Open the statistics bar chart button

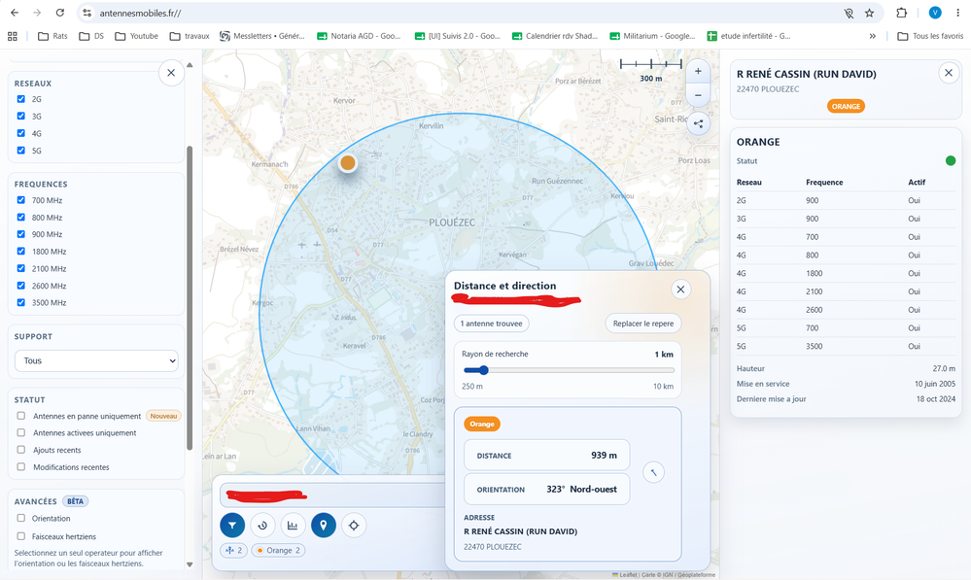tap(293, 526)
